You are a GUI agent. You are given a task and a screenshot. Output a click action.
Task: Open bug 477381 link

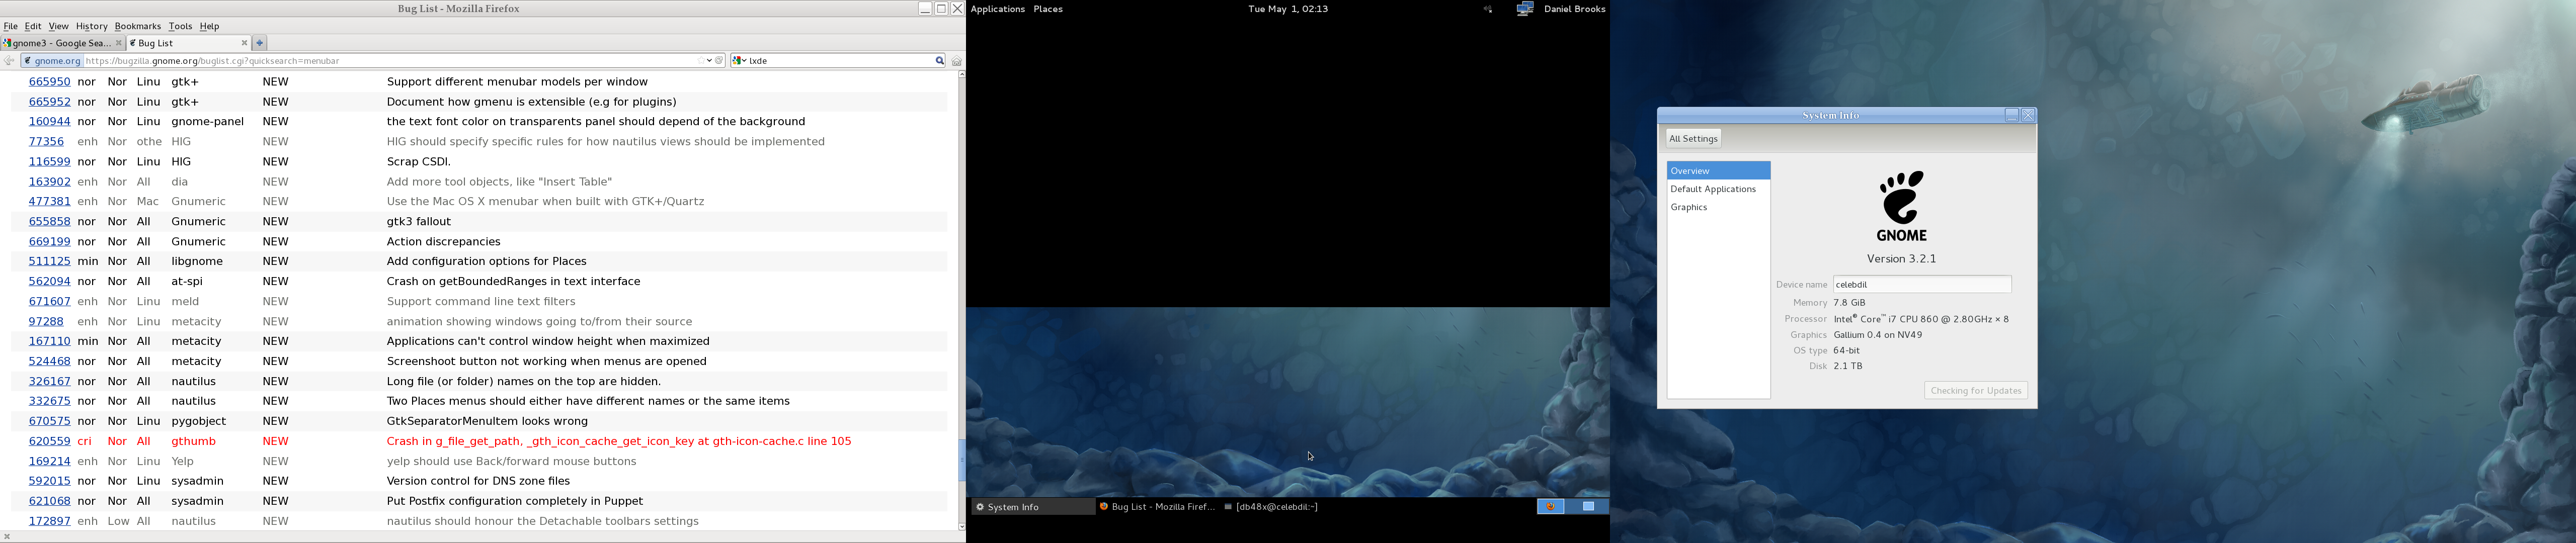click(x=50, y=202)
